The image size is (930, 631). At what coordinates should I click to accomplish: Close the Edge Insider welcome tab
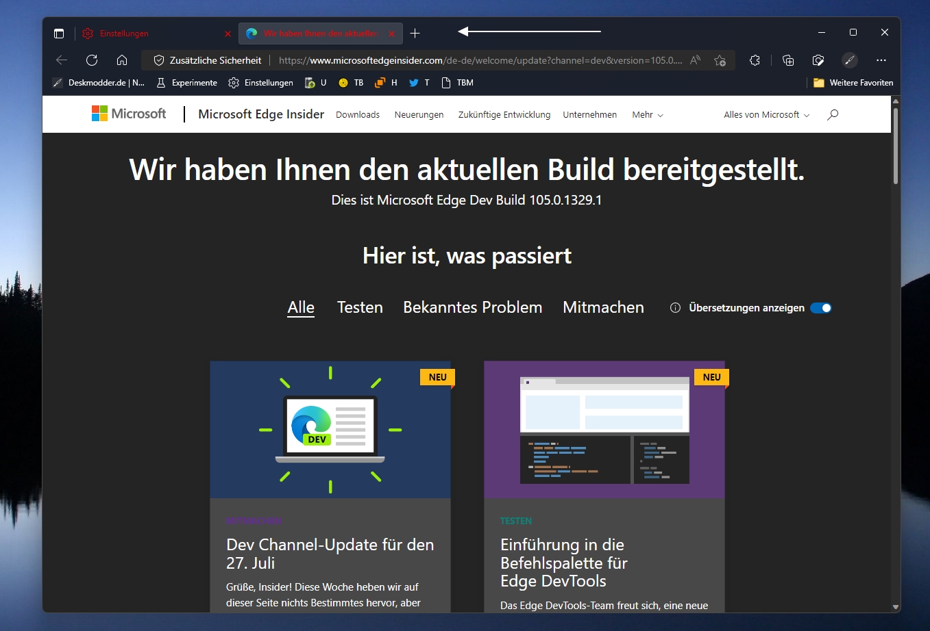click(392, 34)
